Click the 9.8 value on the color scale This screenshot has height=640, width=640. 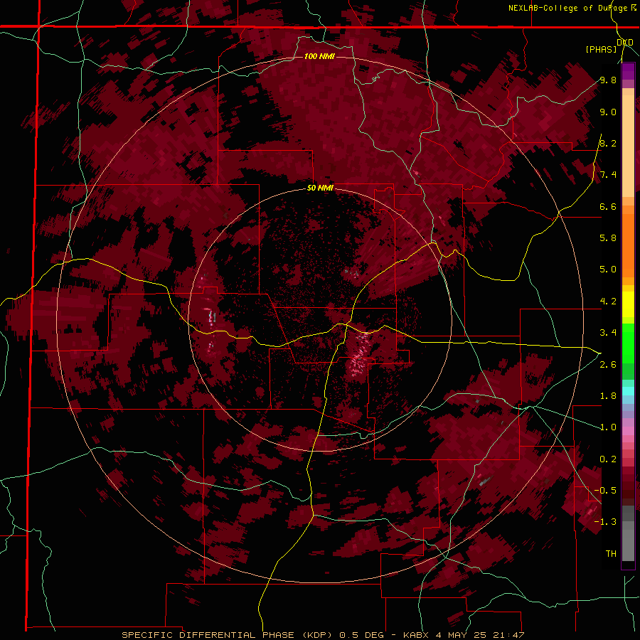[608, 80]
